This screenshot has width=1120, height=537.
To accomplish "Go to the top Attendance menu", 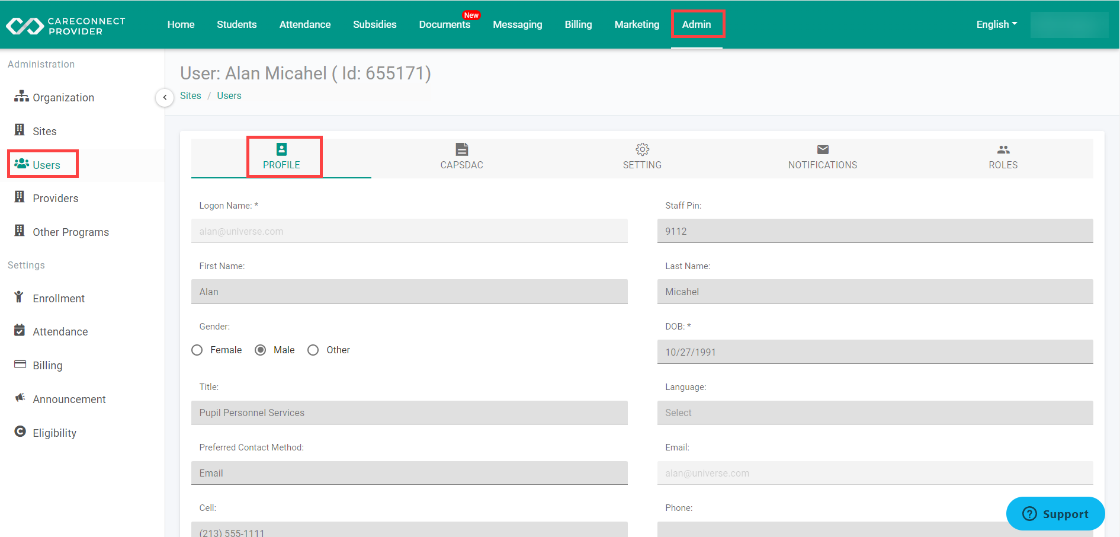I will (305, 24).
